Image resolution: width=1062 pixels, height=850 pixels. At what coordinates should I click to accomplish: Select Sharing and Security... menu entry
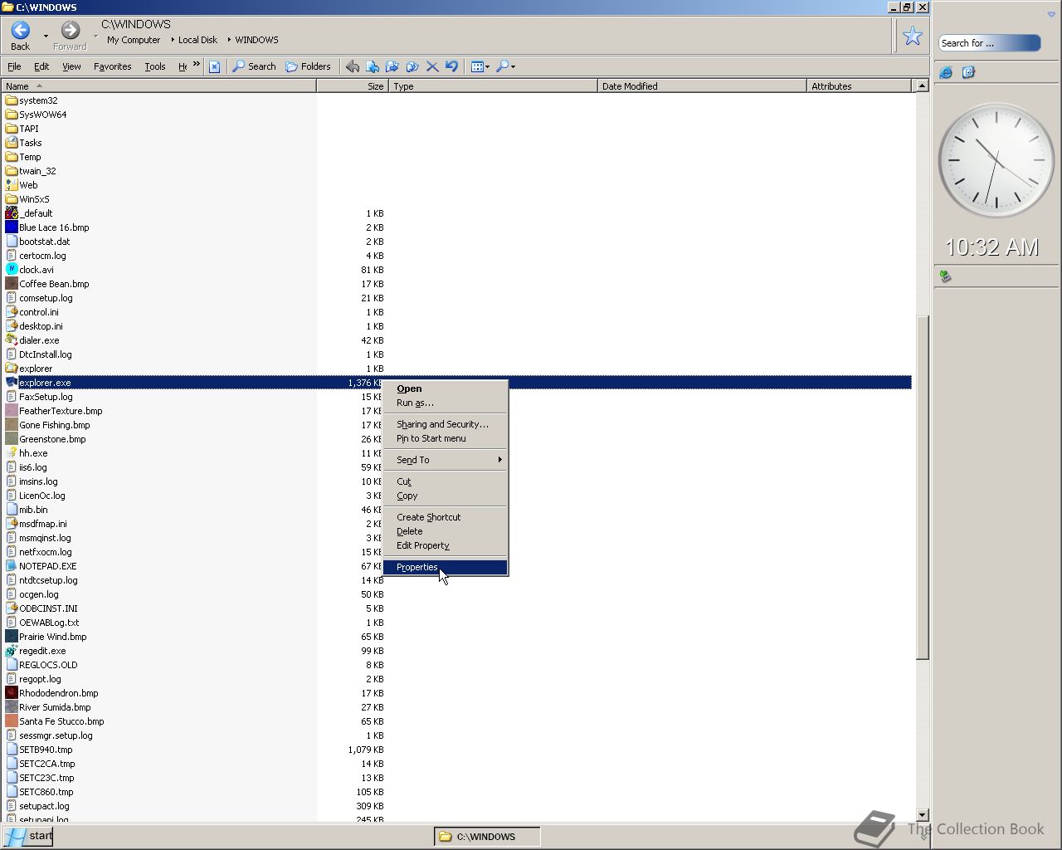tap(446, 424)
